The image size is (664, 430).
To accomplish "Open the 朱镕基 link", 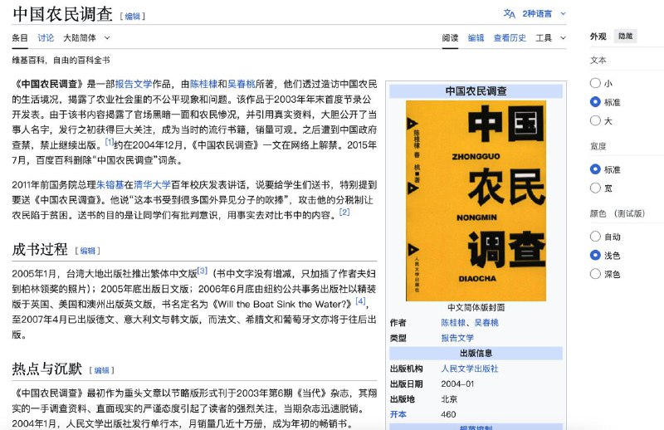I will click(110, 185).
